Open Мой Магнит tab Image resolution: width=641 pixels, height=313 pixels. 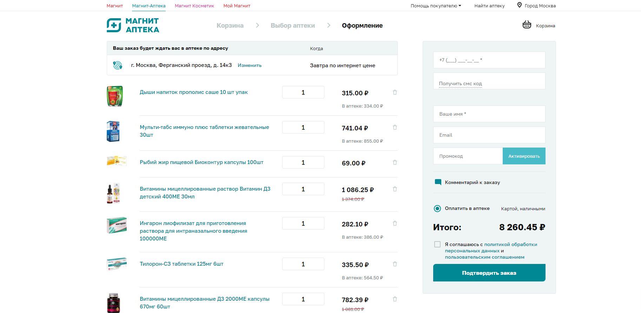click(x=237, y=6)
